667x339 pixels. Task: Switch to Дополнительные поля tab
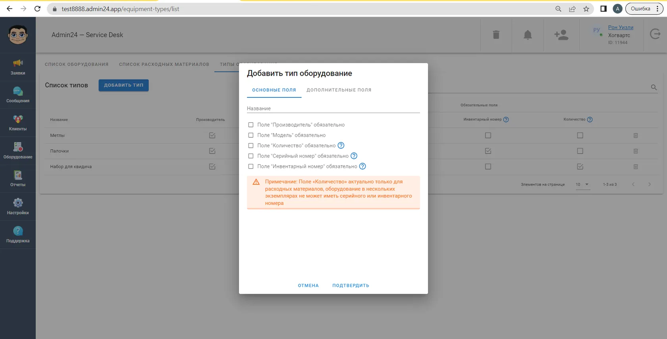(339, 90)
